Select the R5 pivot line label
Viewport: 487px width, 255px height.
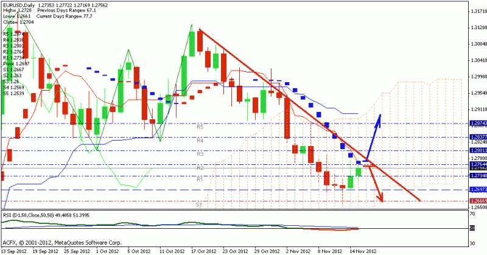point(199,128)
